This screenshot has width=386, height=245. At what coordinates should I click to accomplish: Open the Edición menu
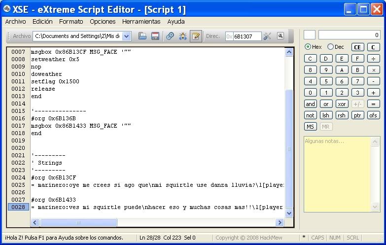click(42, 22)
